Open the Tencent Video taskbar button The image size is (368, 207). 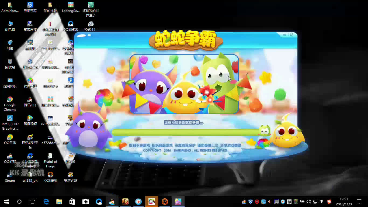138,202
